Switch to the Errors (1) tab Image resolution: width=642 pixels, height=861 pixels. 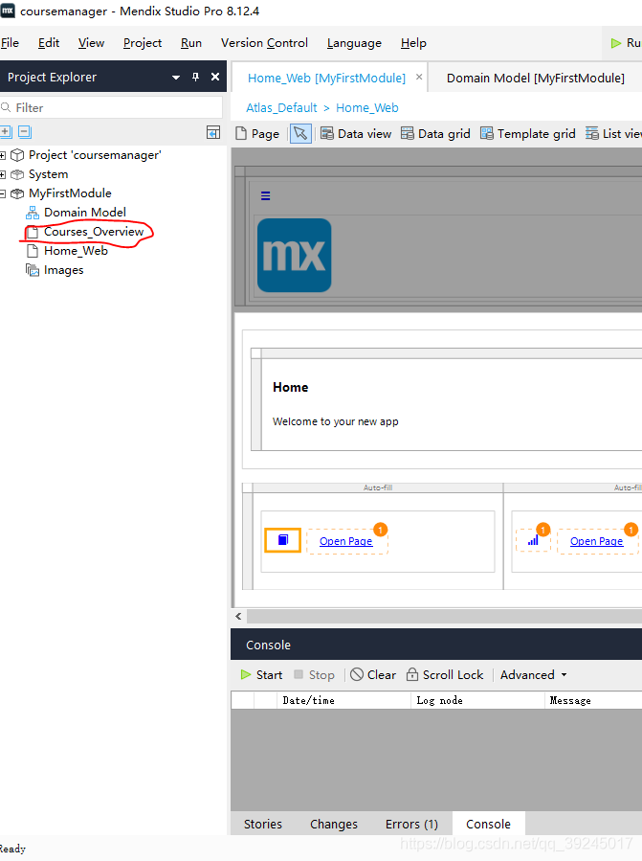coord(411,825)
